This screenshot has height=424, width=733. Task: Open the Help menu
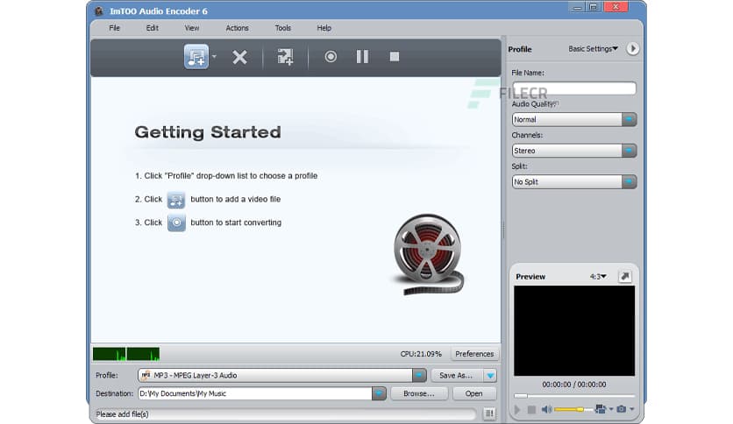pyautogui.click(x=324, y=28)
